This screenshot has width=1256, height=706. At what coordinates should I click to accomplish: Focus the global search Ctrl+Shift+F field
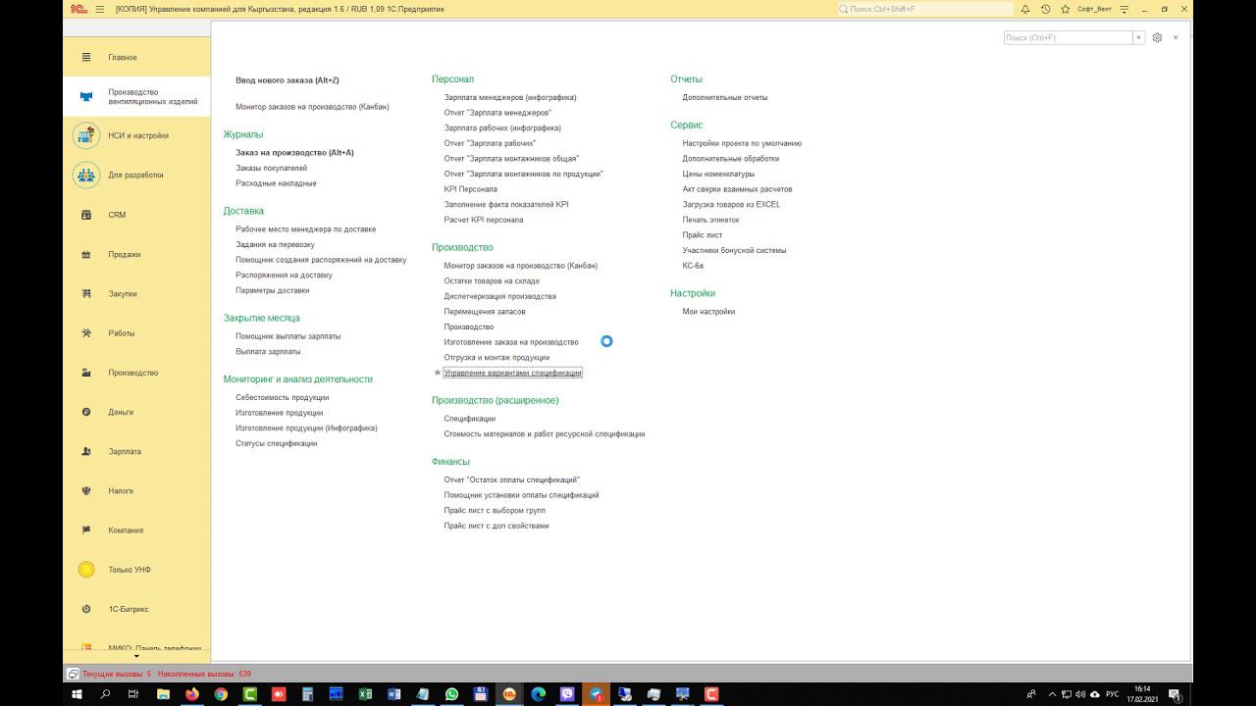point(925,9)
